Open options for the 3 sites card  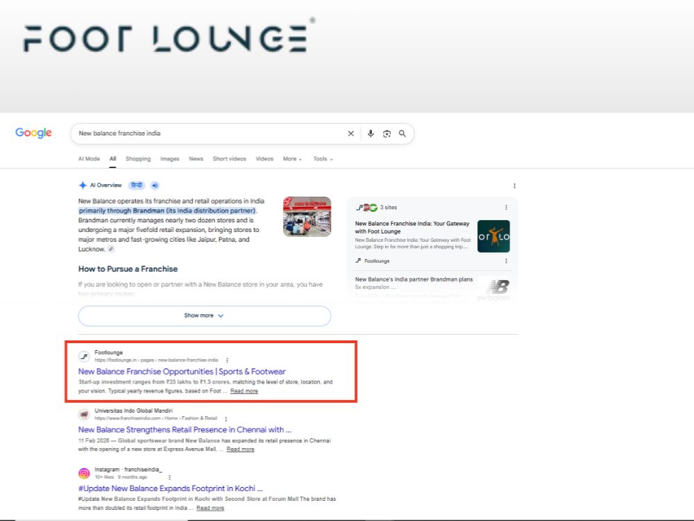tap(506, 207)
